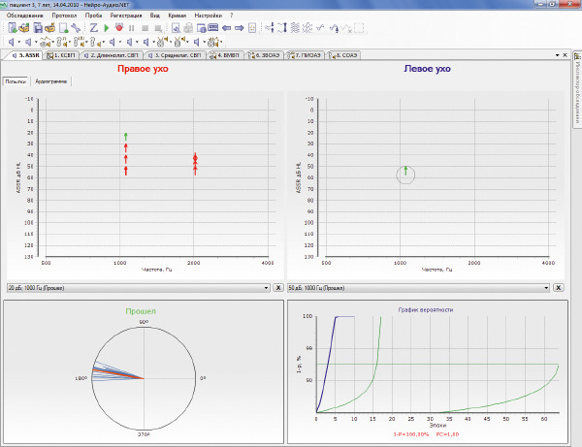Click the red alarm-clock record icon

119,28
